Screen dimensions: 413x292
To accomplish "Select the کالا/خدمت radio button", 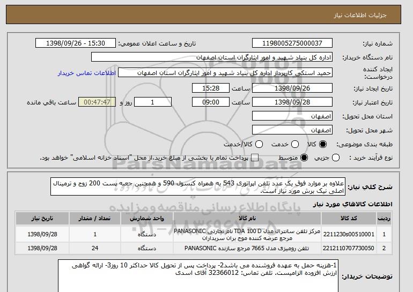I will click(x=259, y=144).
